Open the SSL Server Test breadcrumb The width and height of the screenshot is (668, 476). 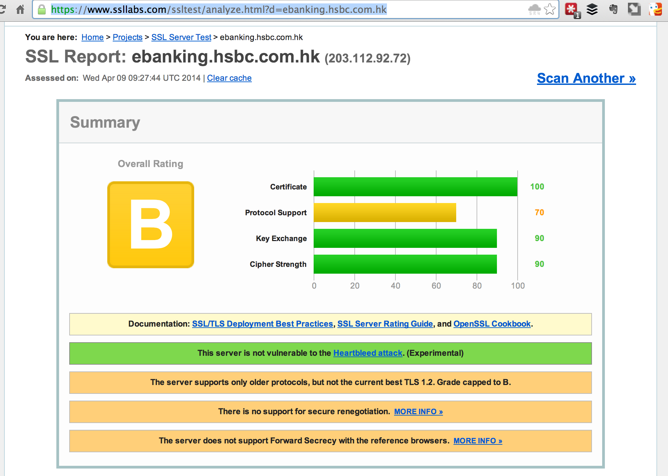click(181, 37)
